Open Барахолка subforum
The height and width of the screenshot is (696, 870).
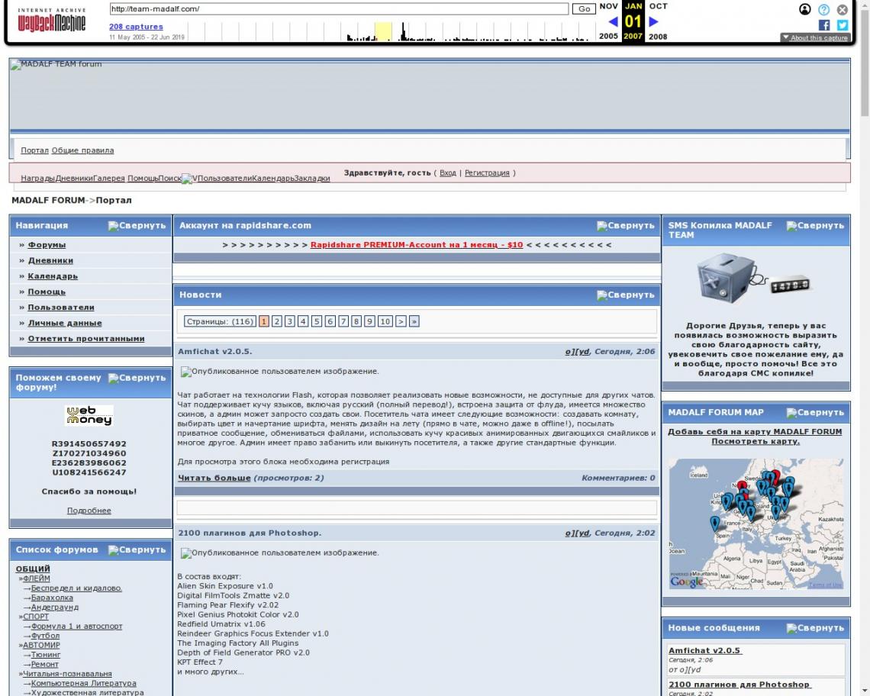[52, 598]
